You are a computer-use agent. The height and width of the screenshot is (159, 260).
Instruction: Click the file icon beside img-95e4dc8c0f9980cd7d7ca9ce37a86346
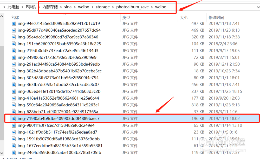14,37
